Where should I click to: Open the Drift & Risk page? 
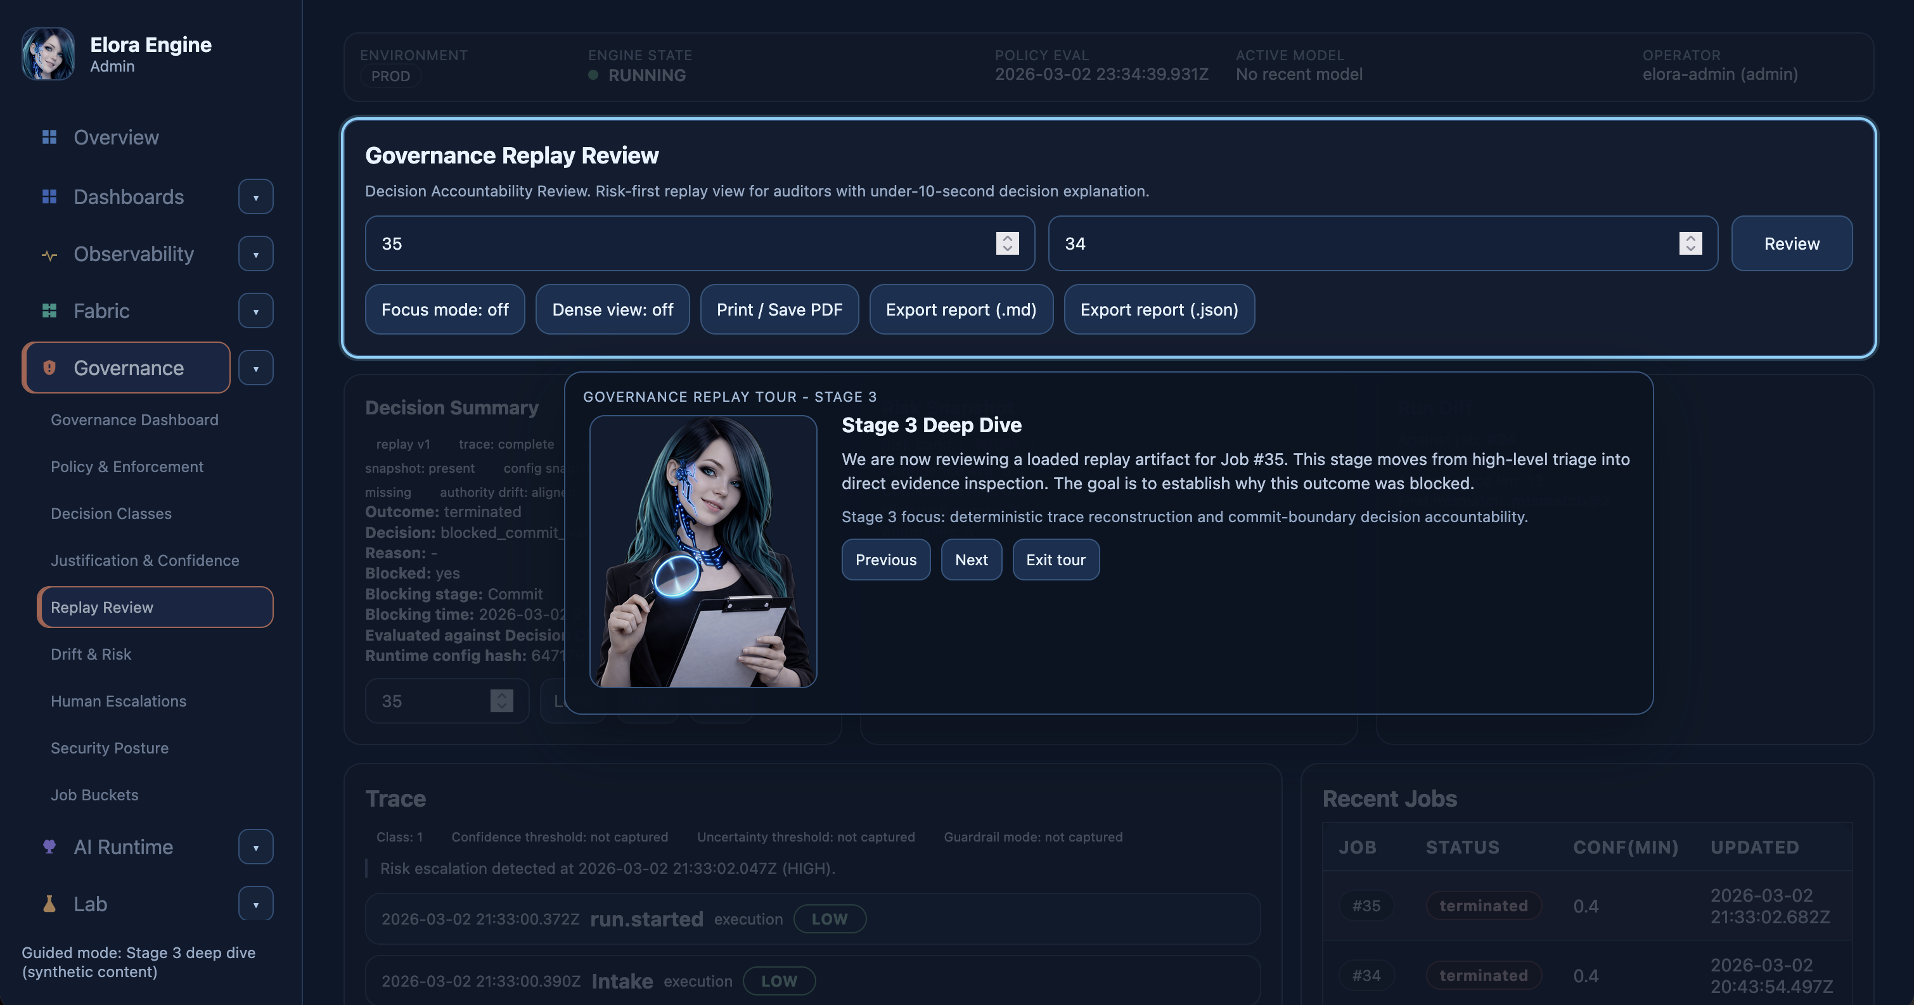[91, 654]
